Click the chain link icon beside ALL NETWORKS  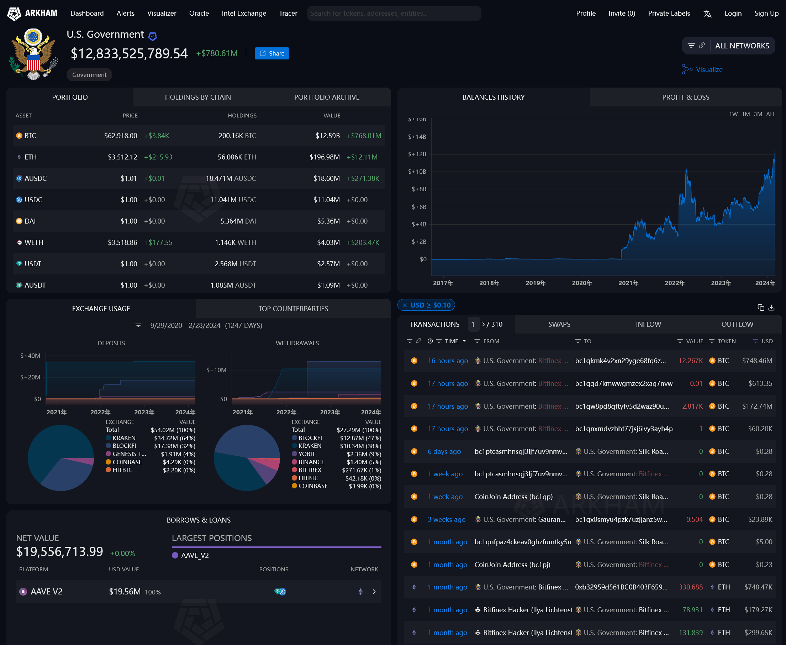[x=702, y=45]
